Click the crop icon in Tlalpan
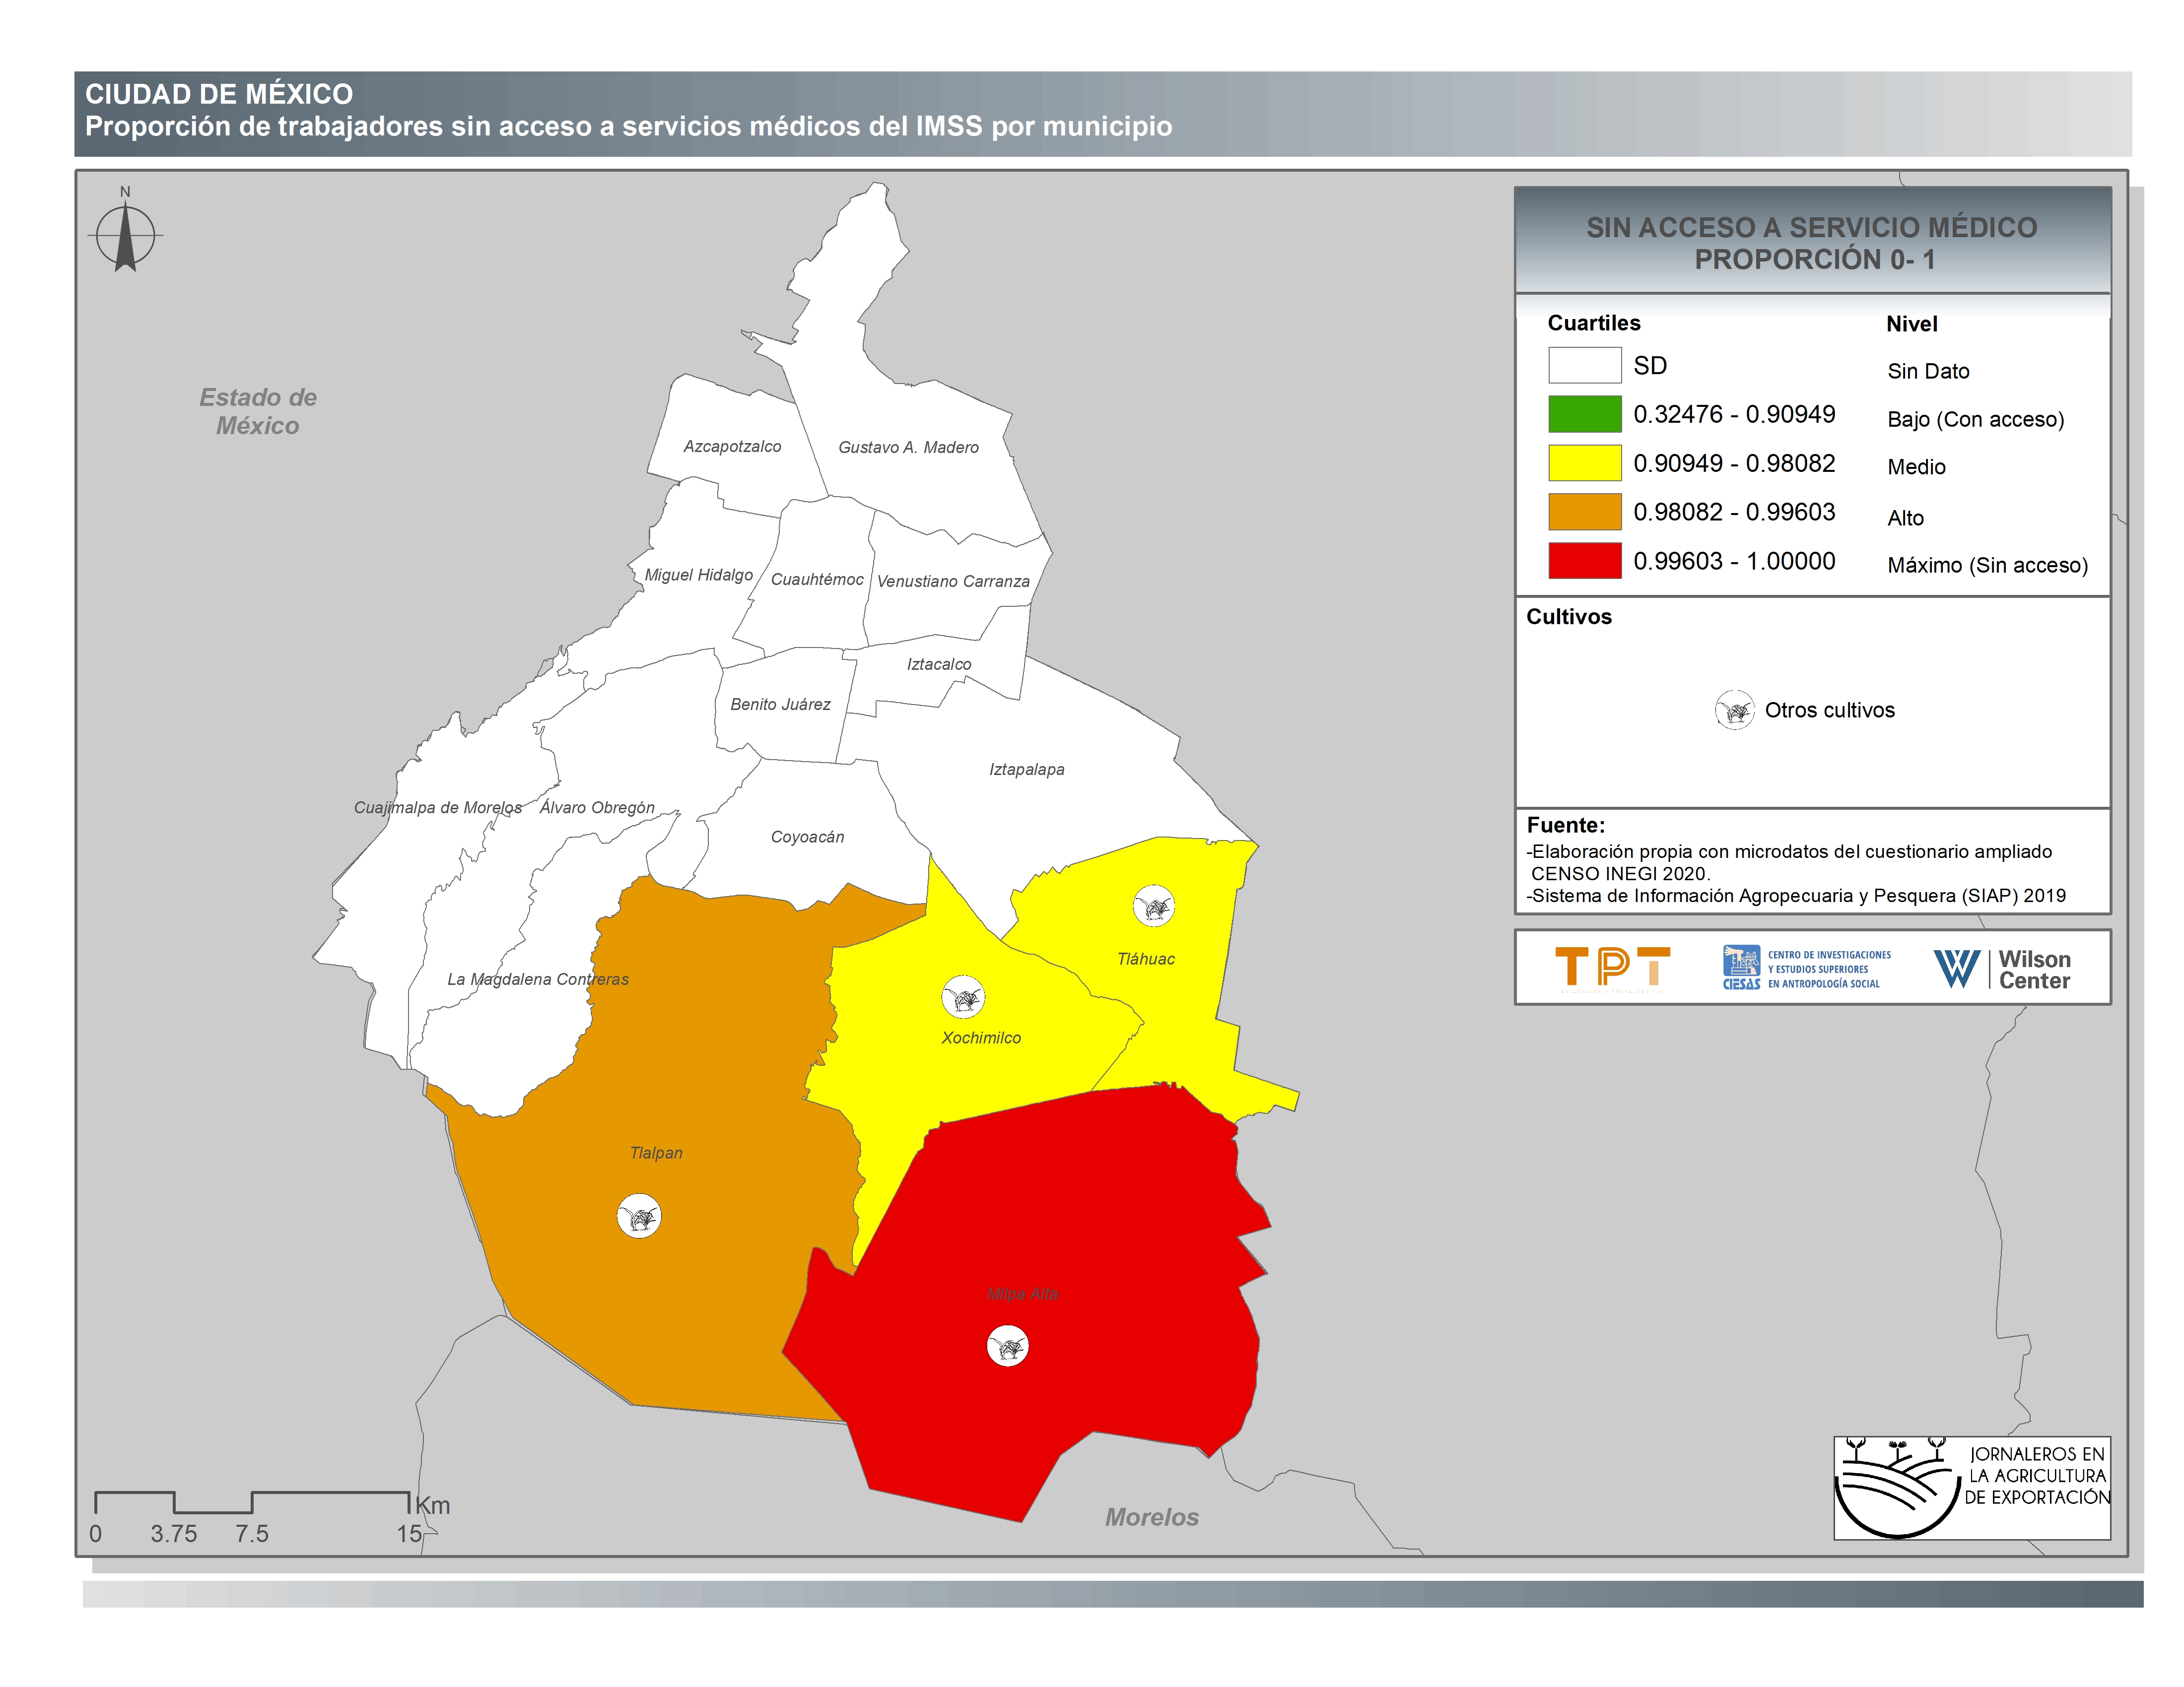This screenshot has height=1687, width=2184. 639,1216
